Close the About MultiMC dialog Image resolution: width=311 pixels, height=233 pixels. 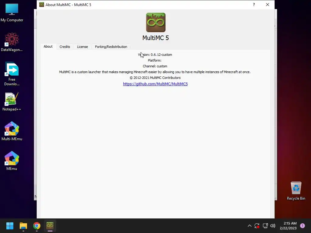268,5
